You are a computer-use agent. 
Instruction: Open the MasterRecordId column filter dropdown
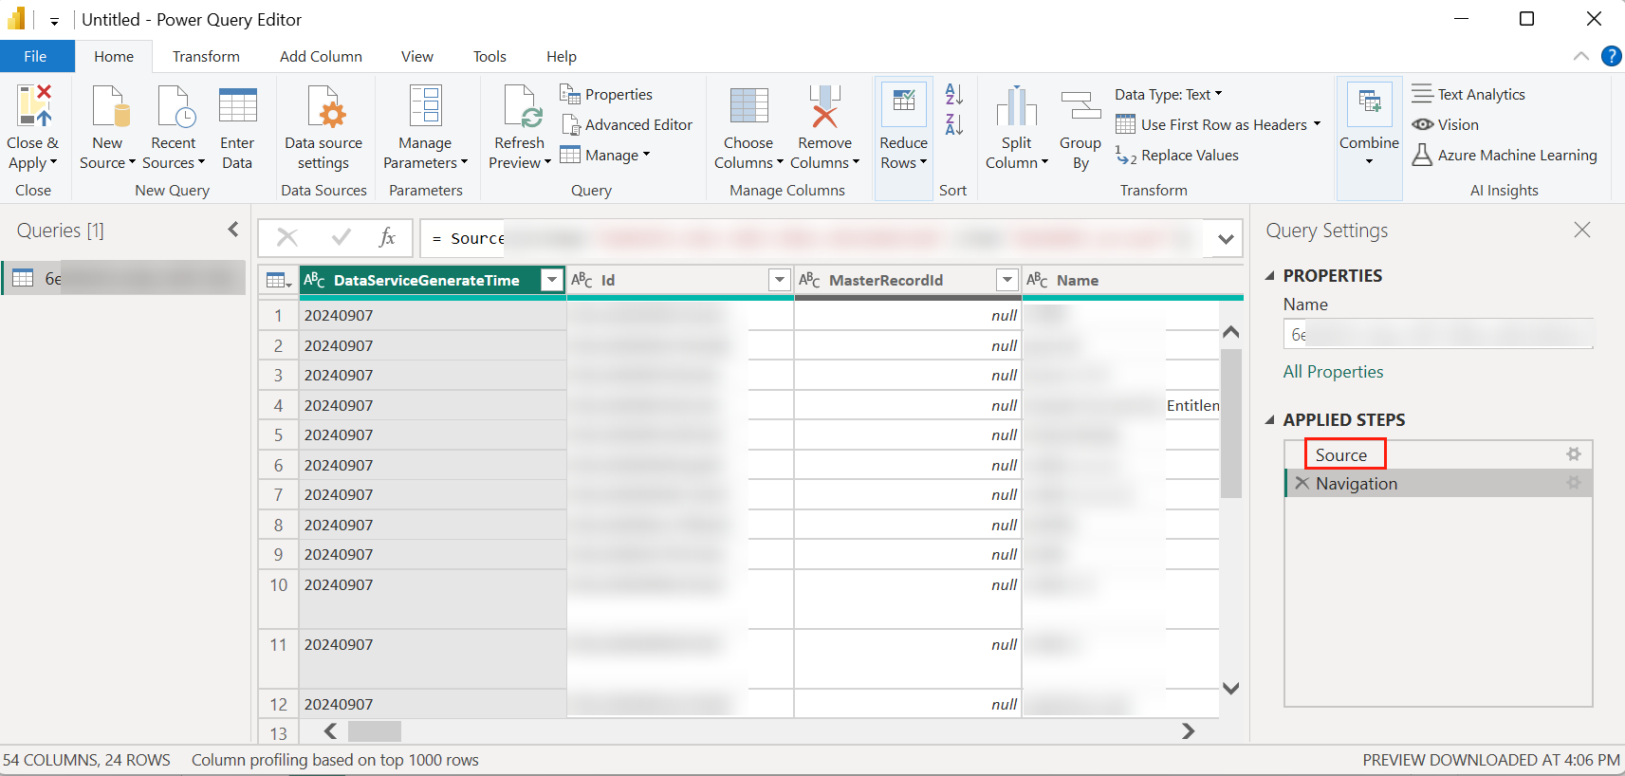point(1007,280)
